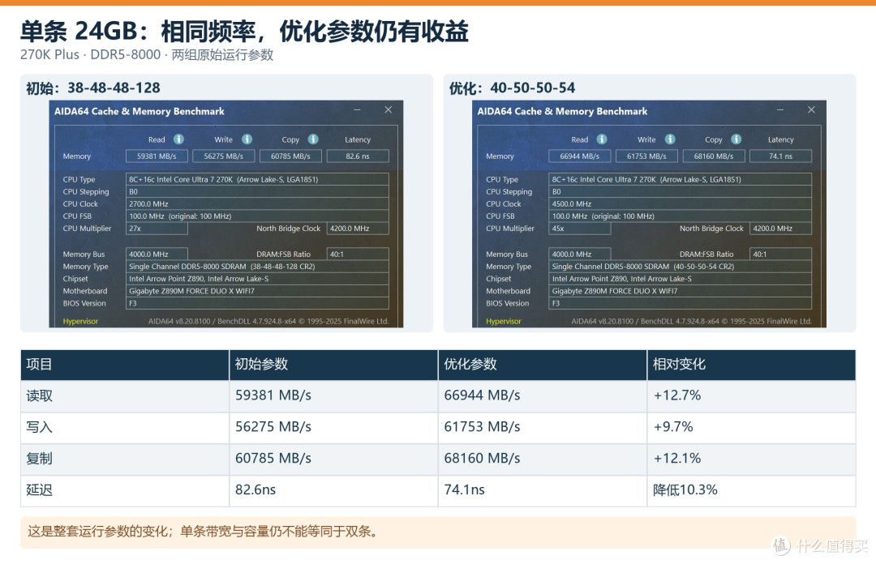
Task: Click the Read info icon in the left AIDA64 window
Action: pyautogui.click(x=178, y=139)
